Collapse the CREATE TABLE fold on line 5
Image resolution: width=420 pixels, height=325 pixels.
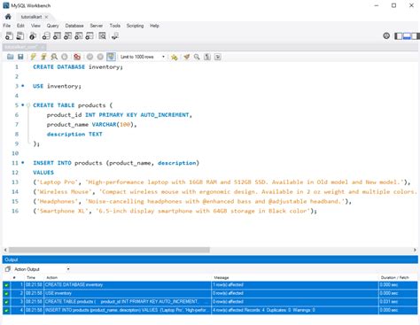pyautogui.click(x=28, y=105)
